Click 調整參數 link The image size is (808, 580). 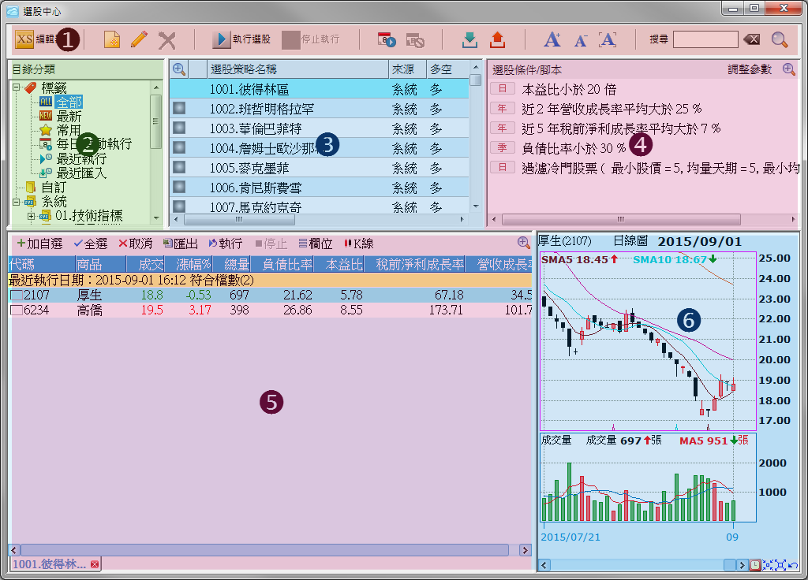(x=750, y=69)
